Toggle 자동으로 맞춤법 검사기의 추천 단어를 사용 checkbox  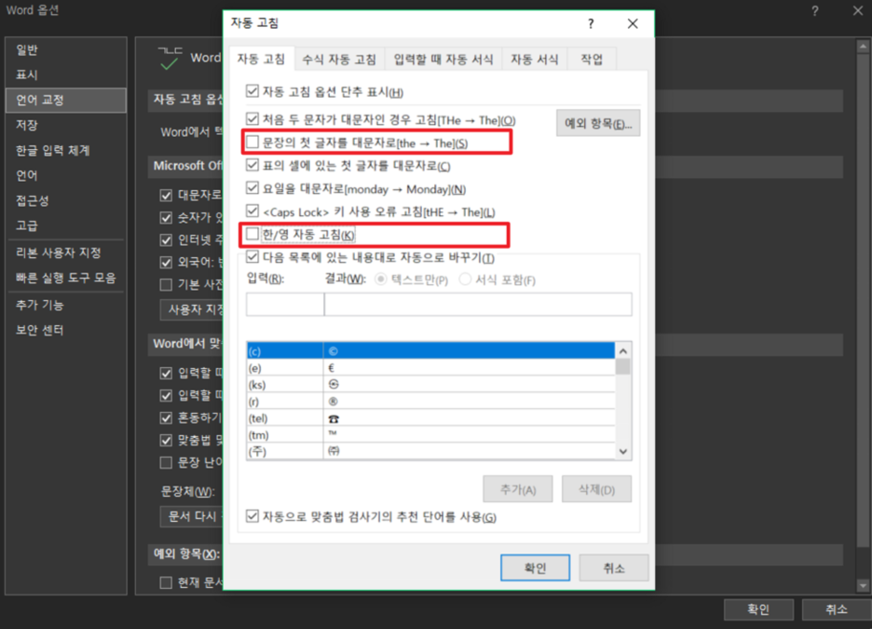(252, 516)
